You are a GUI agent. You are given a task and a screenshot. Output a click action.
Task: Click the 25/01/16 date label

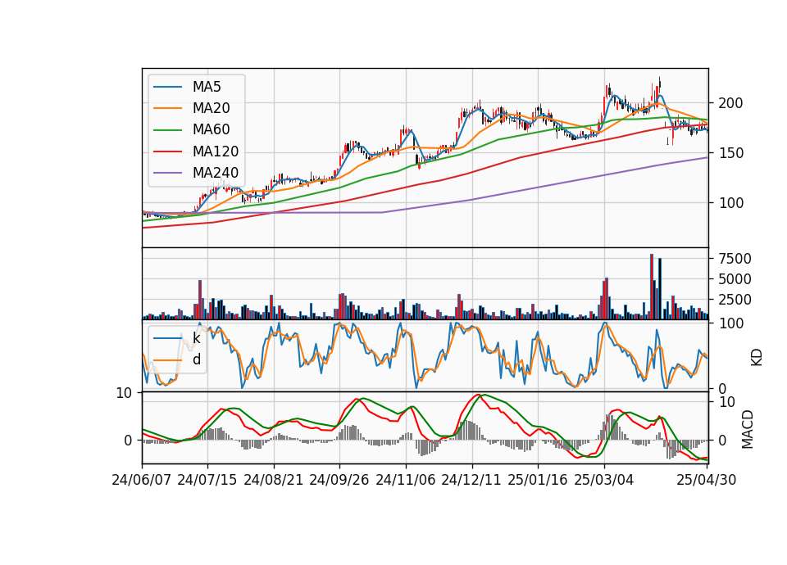click(538, 481)
